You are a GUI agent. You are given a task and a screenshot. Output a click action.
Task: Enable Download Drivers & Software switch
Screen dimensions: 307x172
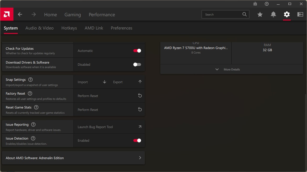tap(137, 65)
